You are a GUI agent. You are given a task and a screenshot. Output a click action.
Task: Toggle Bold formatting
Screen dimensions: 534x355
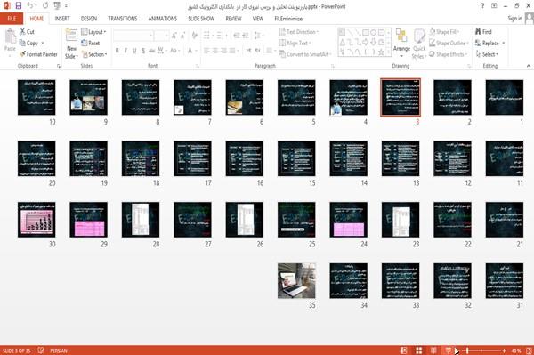117,51
